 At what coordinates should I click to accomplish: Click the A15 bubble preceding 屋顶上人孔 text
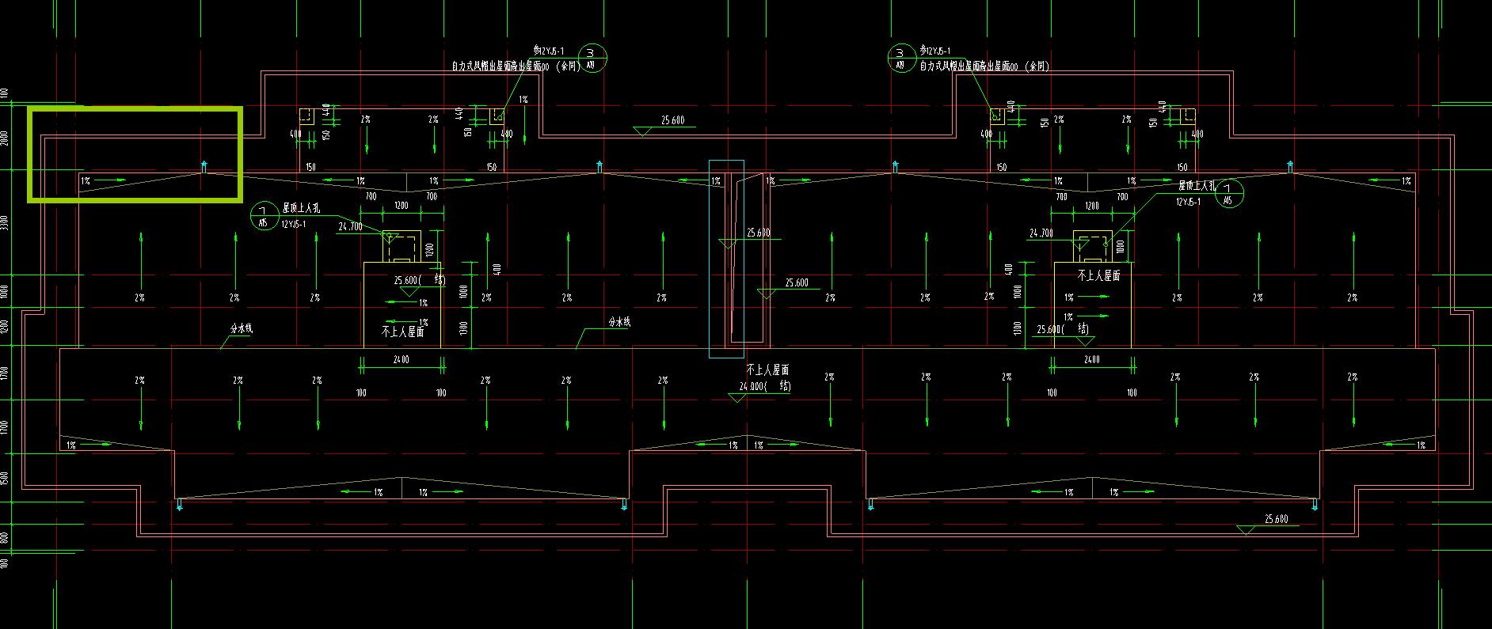(x=264, y=216)
